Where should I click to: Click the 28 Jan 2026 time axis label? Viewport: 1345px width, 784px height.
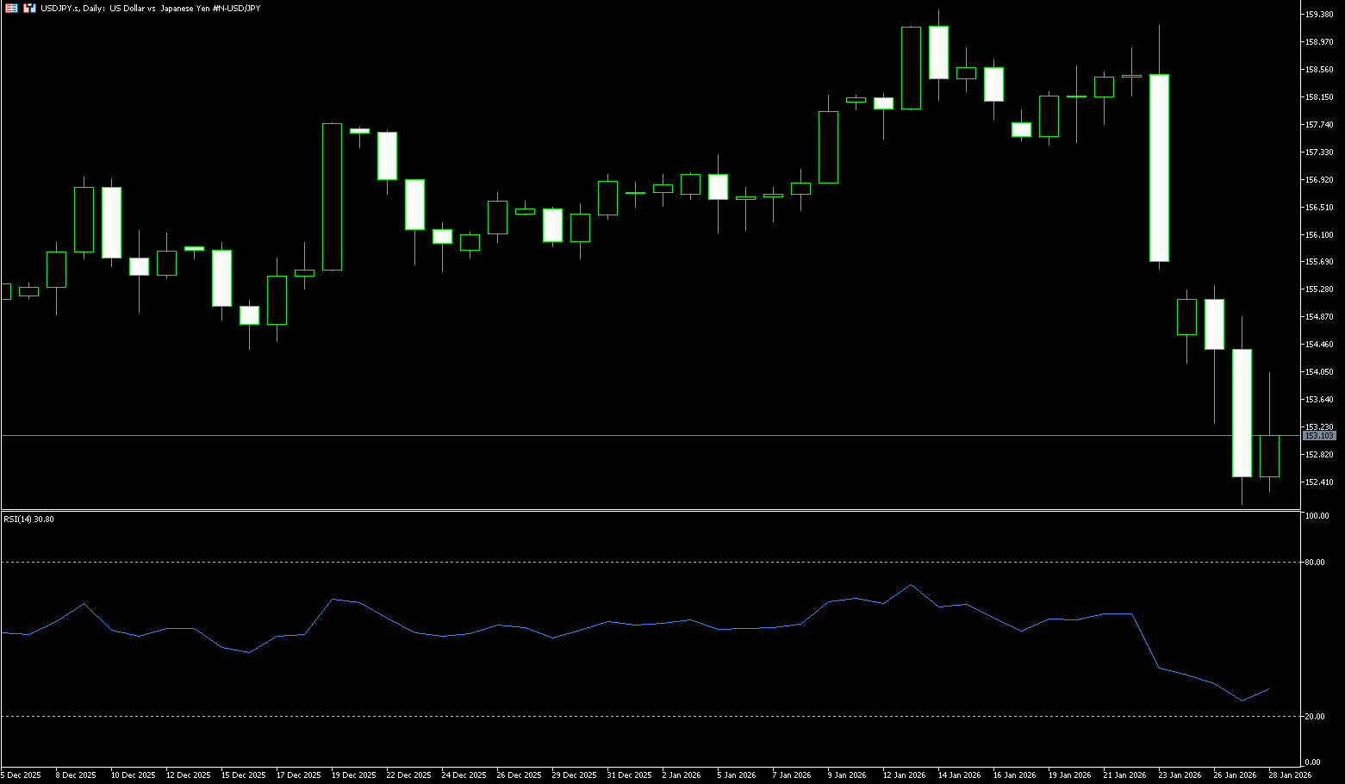point(1289,775)
